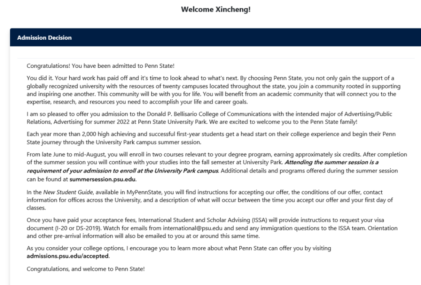
Task: Click the Congratulations admitted to Penn State line
Action: pos(101,66)
